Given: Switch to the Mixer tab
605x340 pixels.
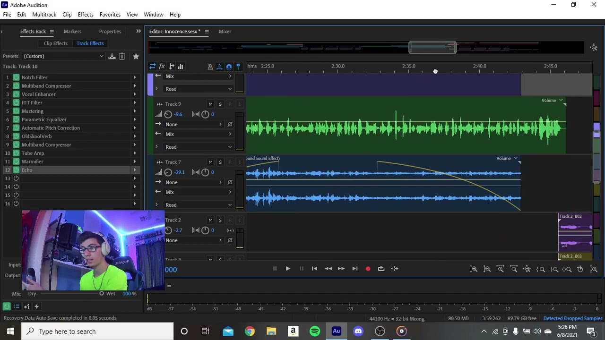Looking at the screenshot, I should pyautogui.click(x=225, y=32).
